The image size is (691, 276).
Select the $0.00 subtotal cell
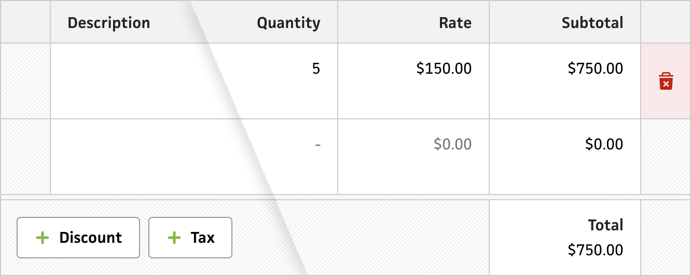click(565, 157)
